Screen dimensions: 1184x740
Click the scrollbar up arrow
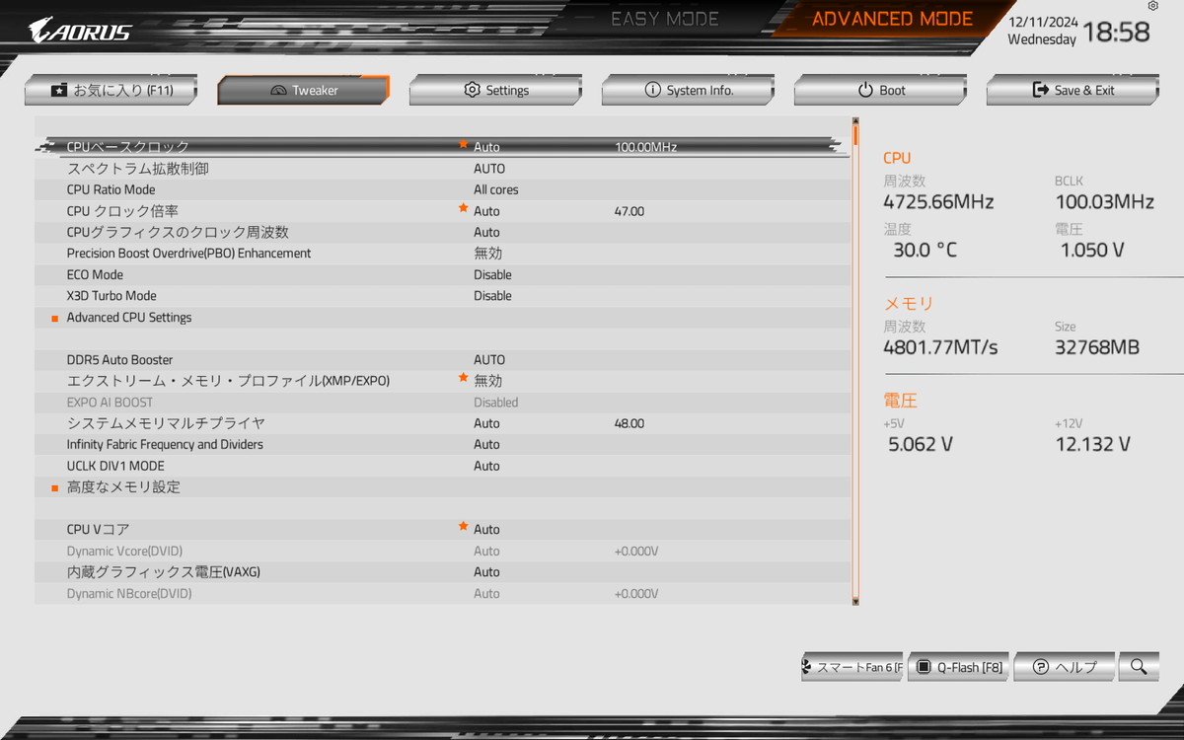(x=855, y=121)
